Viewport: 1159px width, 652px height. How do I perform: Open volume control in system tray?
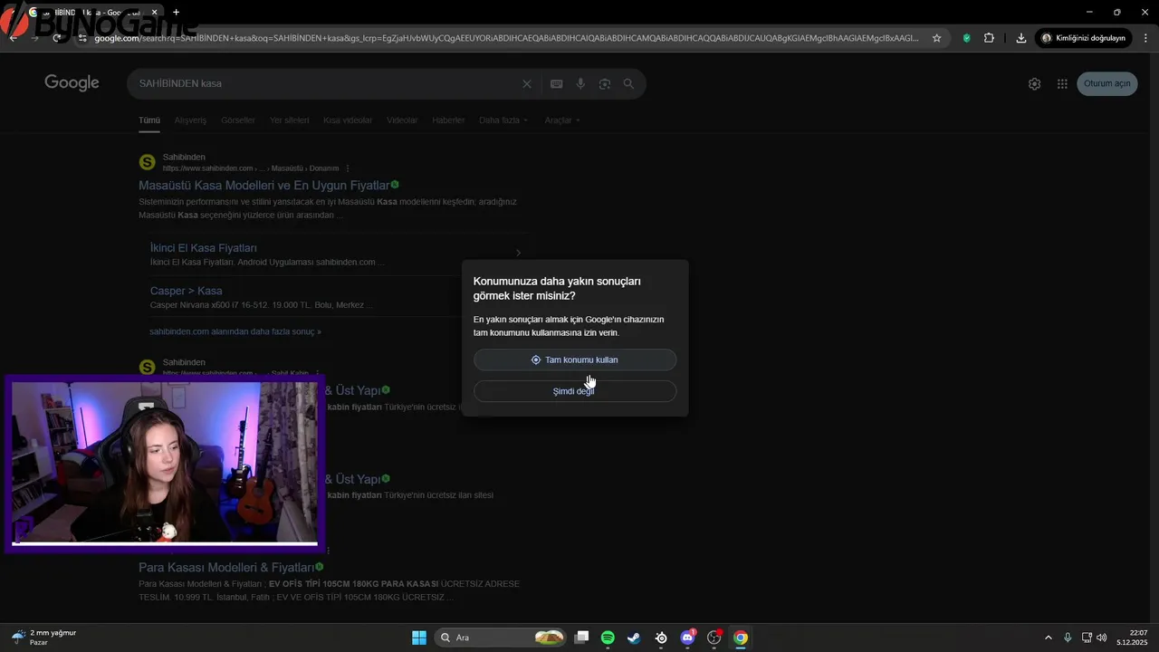pos(1102,638)
